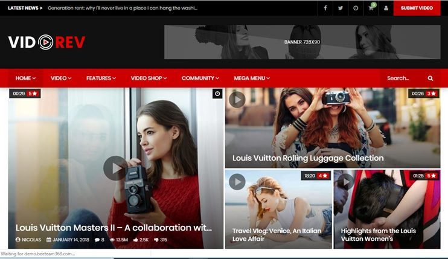Viewport: 448px width, 259px height.
Task: Click the 00:26 duration label
Action: pos(417,94)
